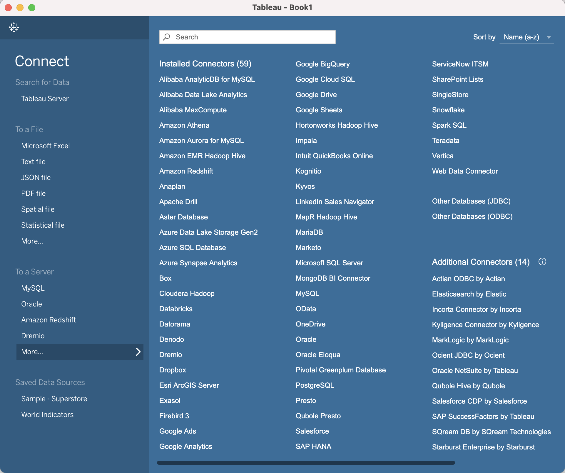Screen dimensions: 565x473
Task: Open the Additional Connectors info icon
Action: 542,262
